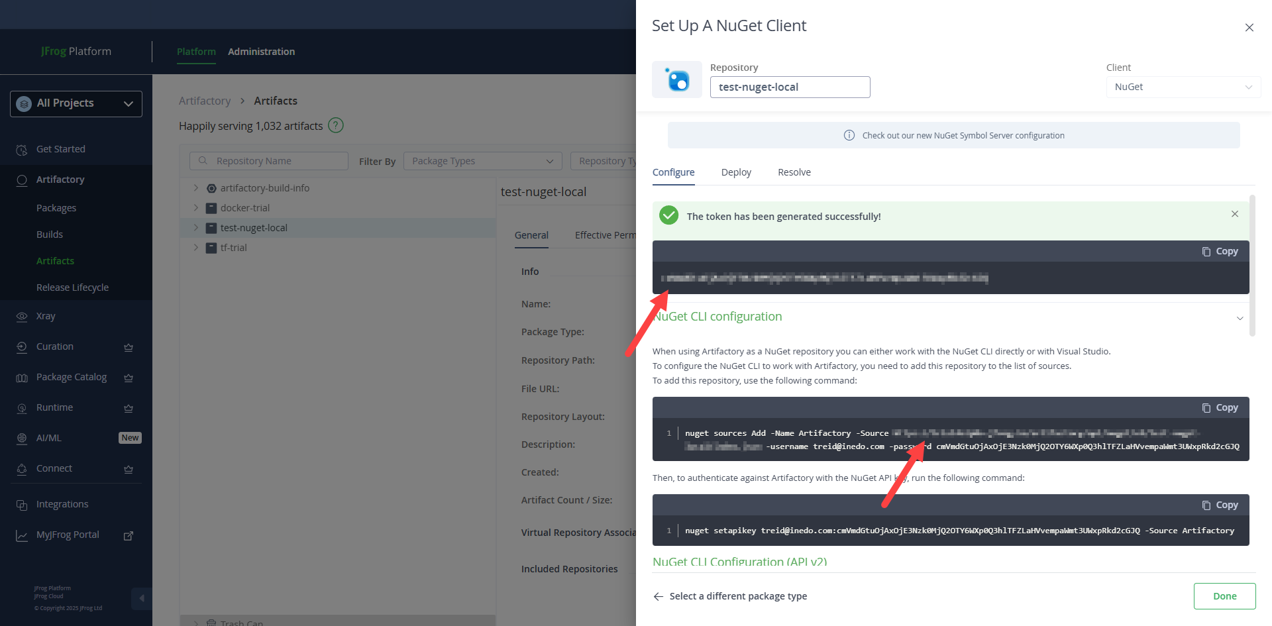
Task: Click the crown icon beside Curation
Action: pos(129,347)
